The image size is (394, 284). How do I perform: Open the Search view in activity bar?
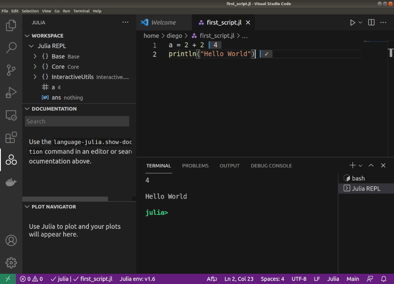pyautogui.click(x=11, y=47)
